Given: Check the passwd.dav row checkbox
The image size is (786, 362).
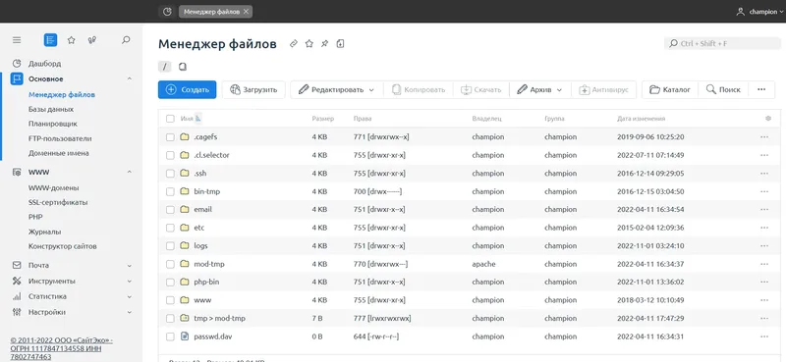Looking at the screenshot, I should point(170,336).
